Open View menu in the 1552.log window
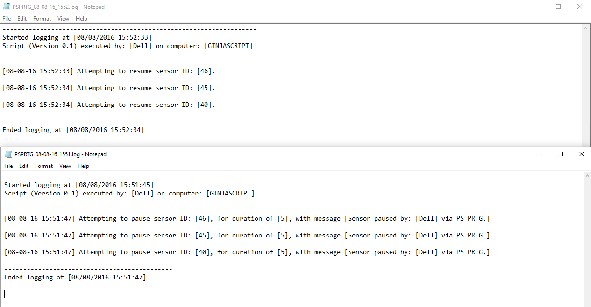 63,19
